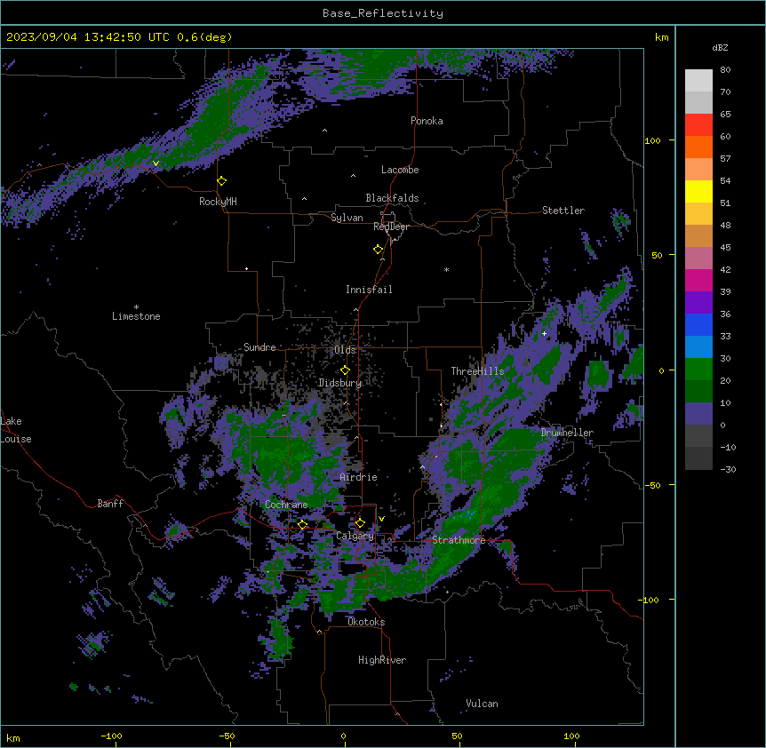The height and width of the screenshot is (748, 766).
Task: Click the Calgary city label
Action: [x=355, y=536]
